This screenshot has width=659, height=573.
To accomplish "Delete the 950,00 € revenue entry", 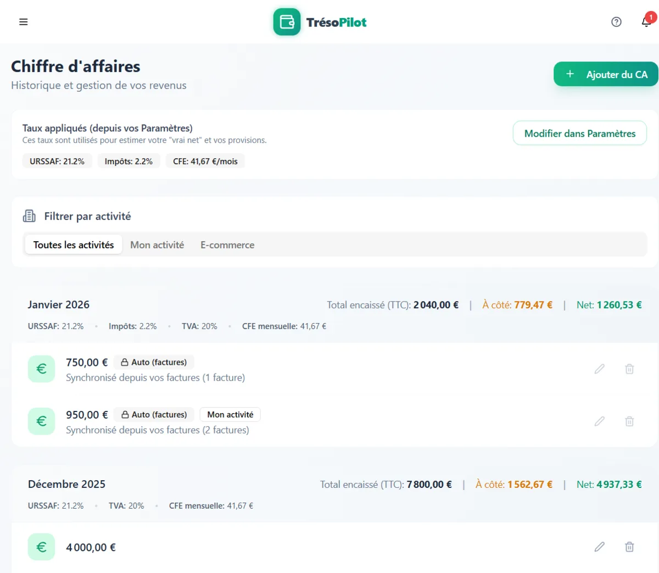I will coord(629,421).
